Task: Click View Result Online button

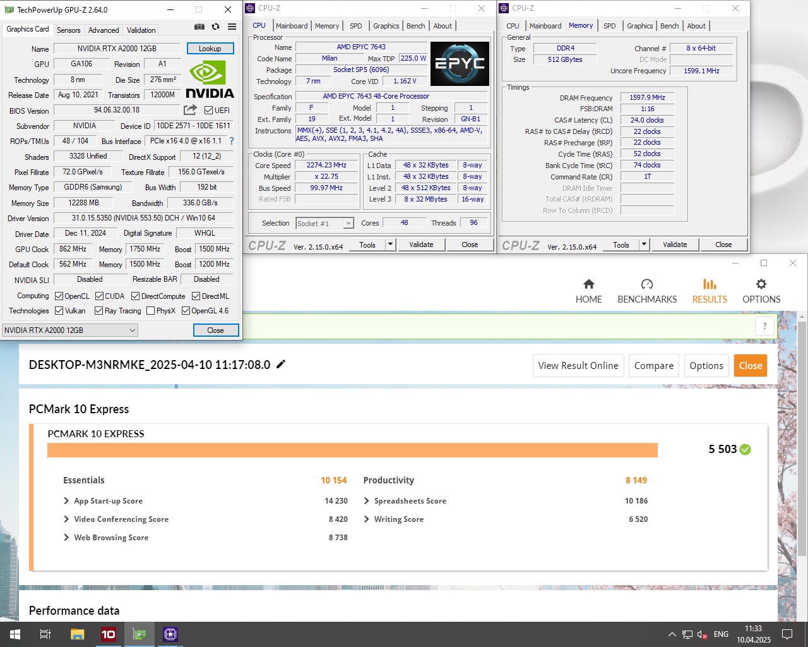Action: click(578, 366)
